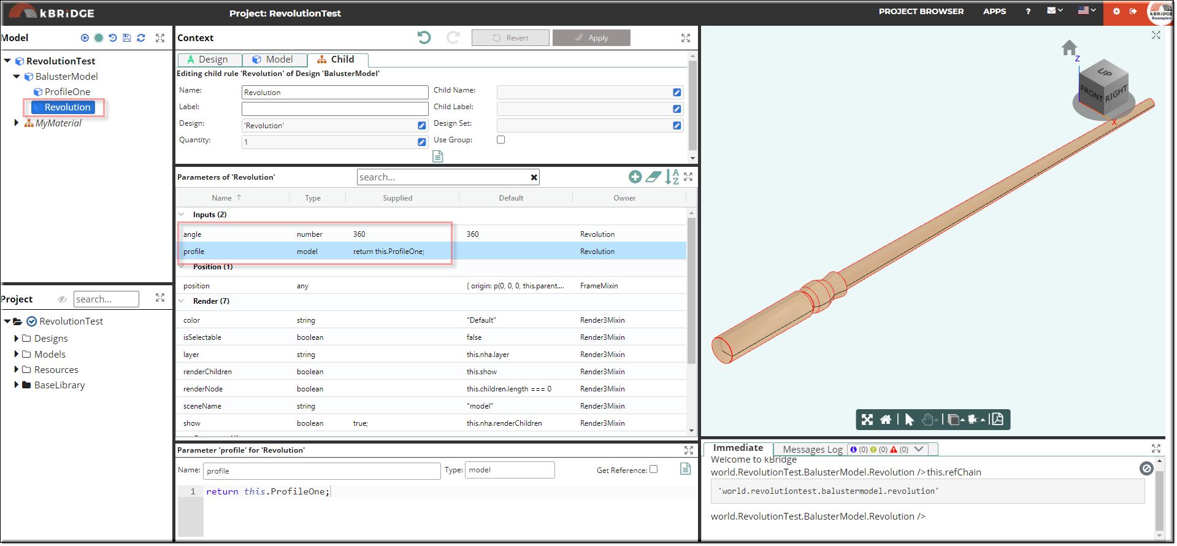Click the run (play) icon in Model panel
The width and height of the screenshot is (1177, 546).
tap(85, 38)
